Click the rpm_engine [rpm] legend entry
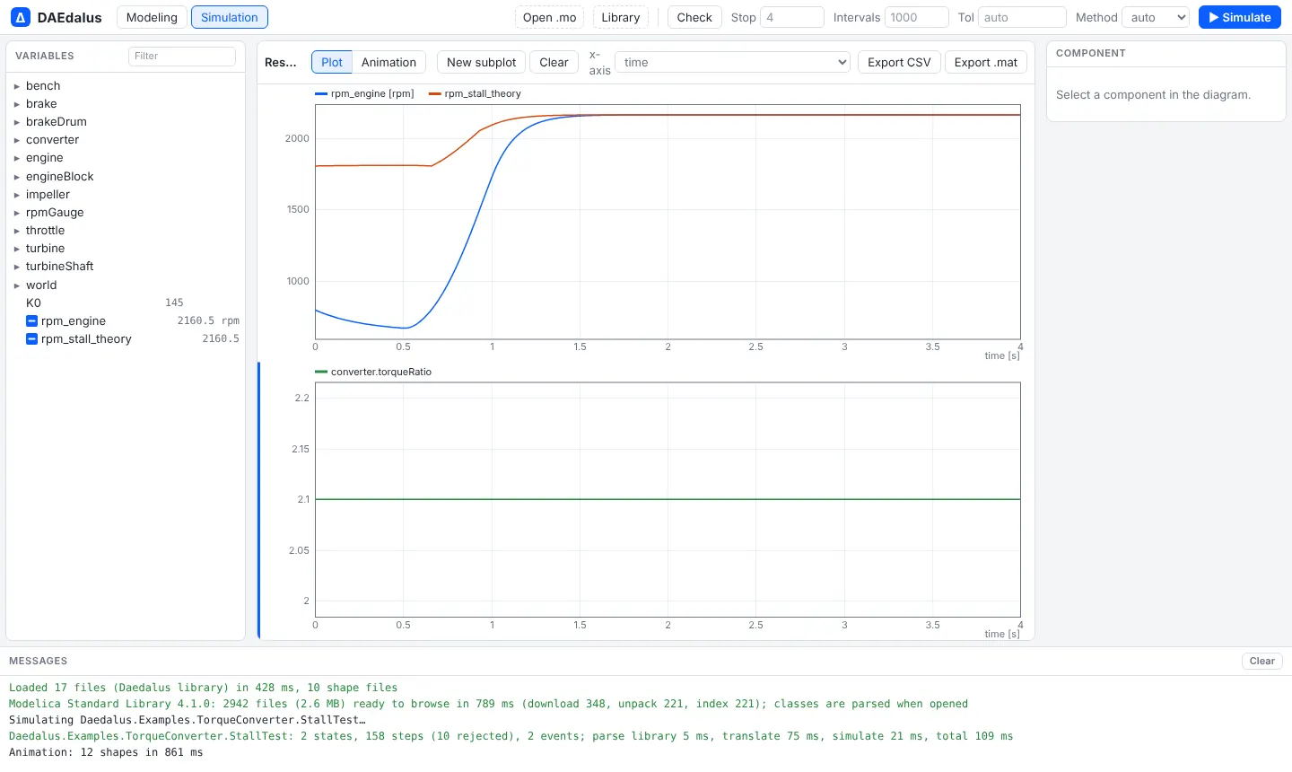The width and height of the screenshot is (1292, 772). tap(365, 93)
